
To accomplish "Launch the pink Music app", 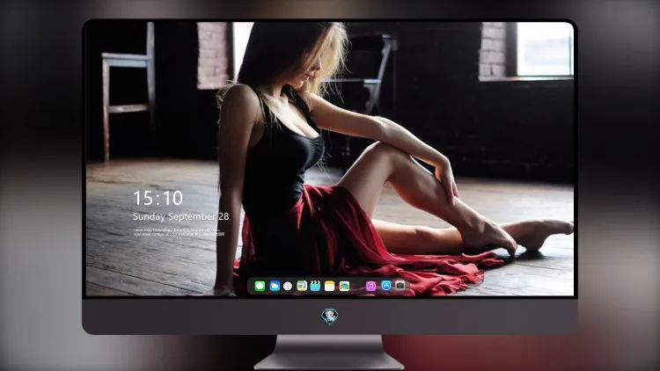I will [370, 286].
